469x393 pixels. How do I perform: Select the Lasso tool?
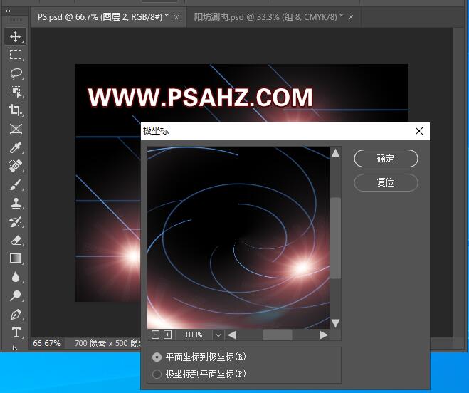(15, 73)
